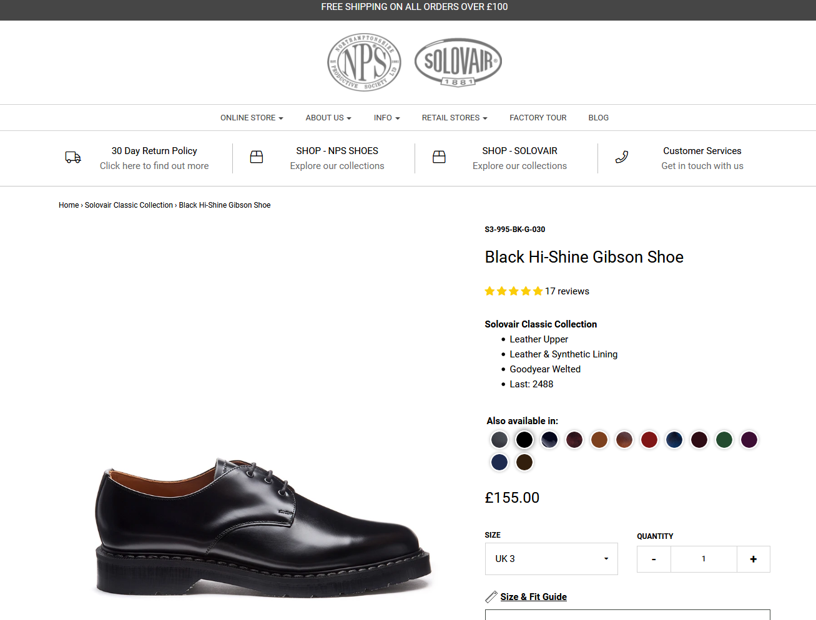Click the Last: 2488 bullet
Viewport: 816px width, 620px height.
pos(531,384)
